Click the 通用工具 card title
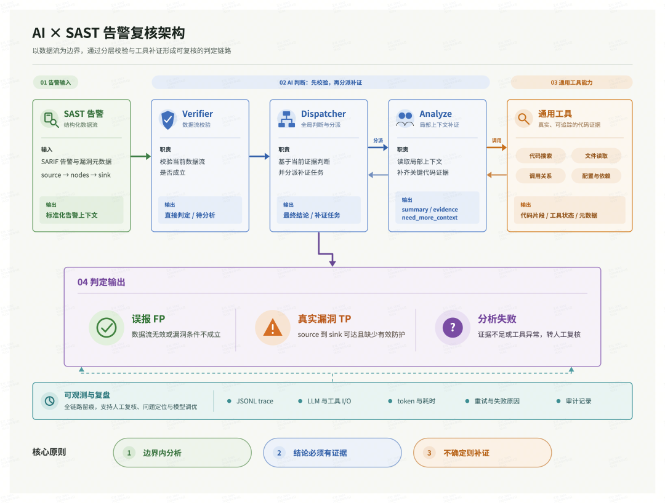 [555, 114]
